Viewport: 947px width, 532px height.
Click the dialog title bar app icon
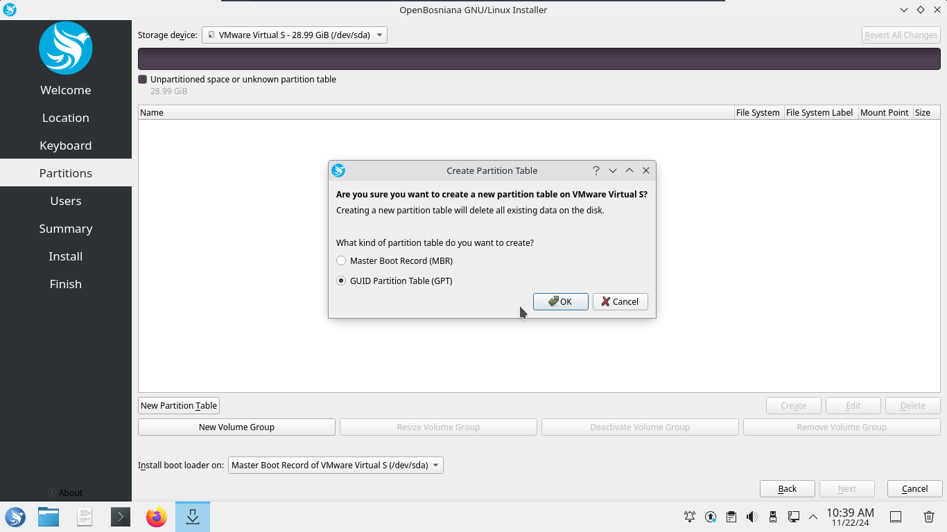338,170
